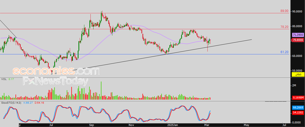The height and width of the screenshot is (127, 305).
Task: Select the red 54.1593 stochastic tag
Action: pos(298,113)
